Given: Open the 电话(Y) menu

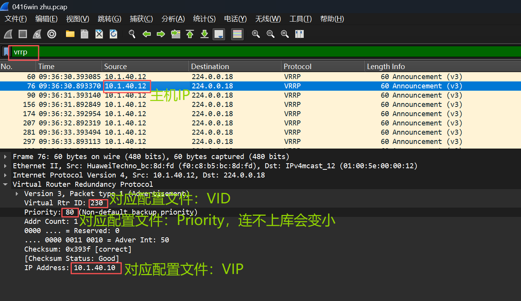Looking at the screenshot, I should coord(235,19).
